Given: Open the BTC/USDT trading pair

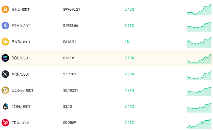Looking at the screenshot, I should [x=21, y=9].
